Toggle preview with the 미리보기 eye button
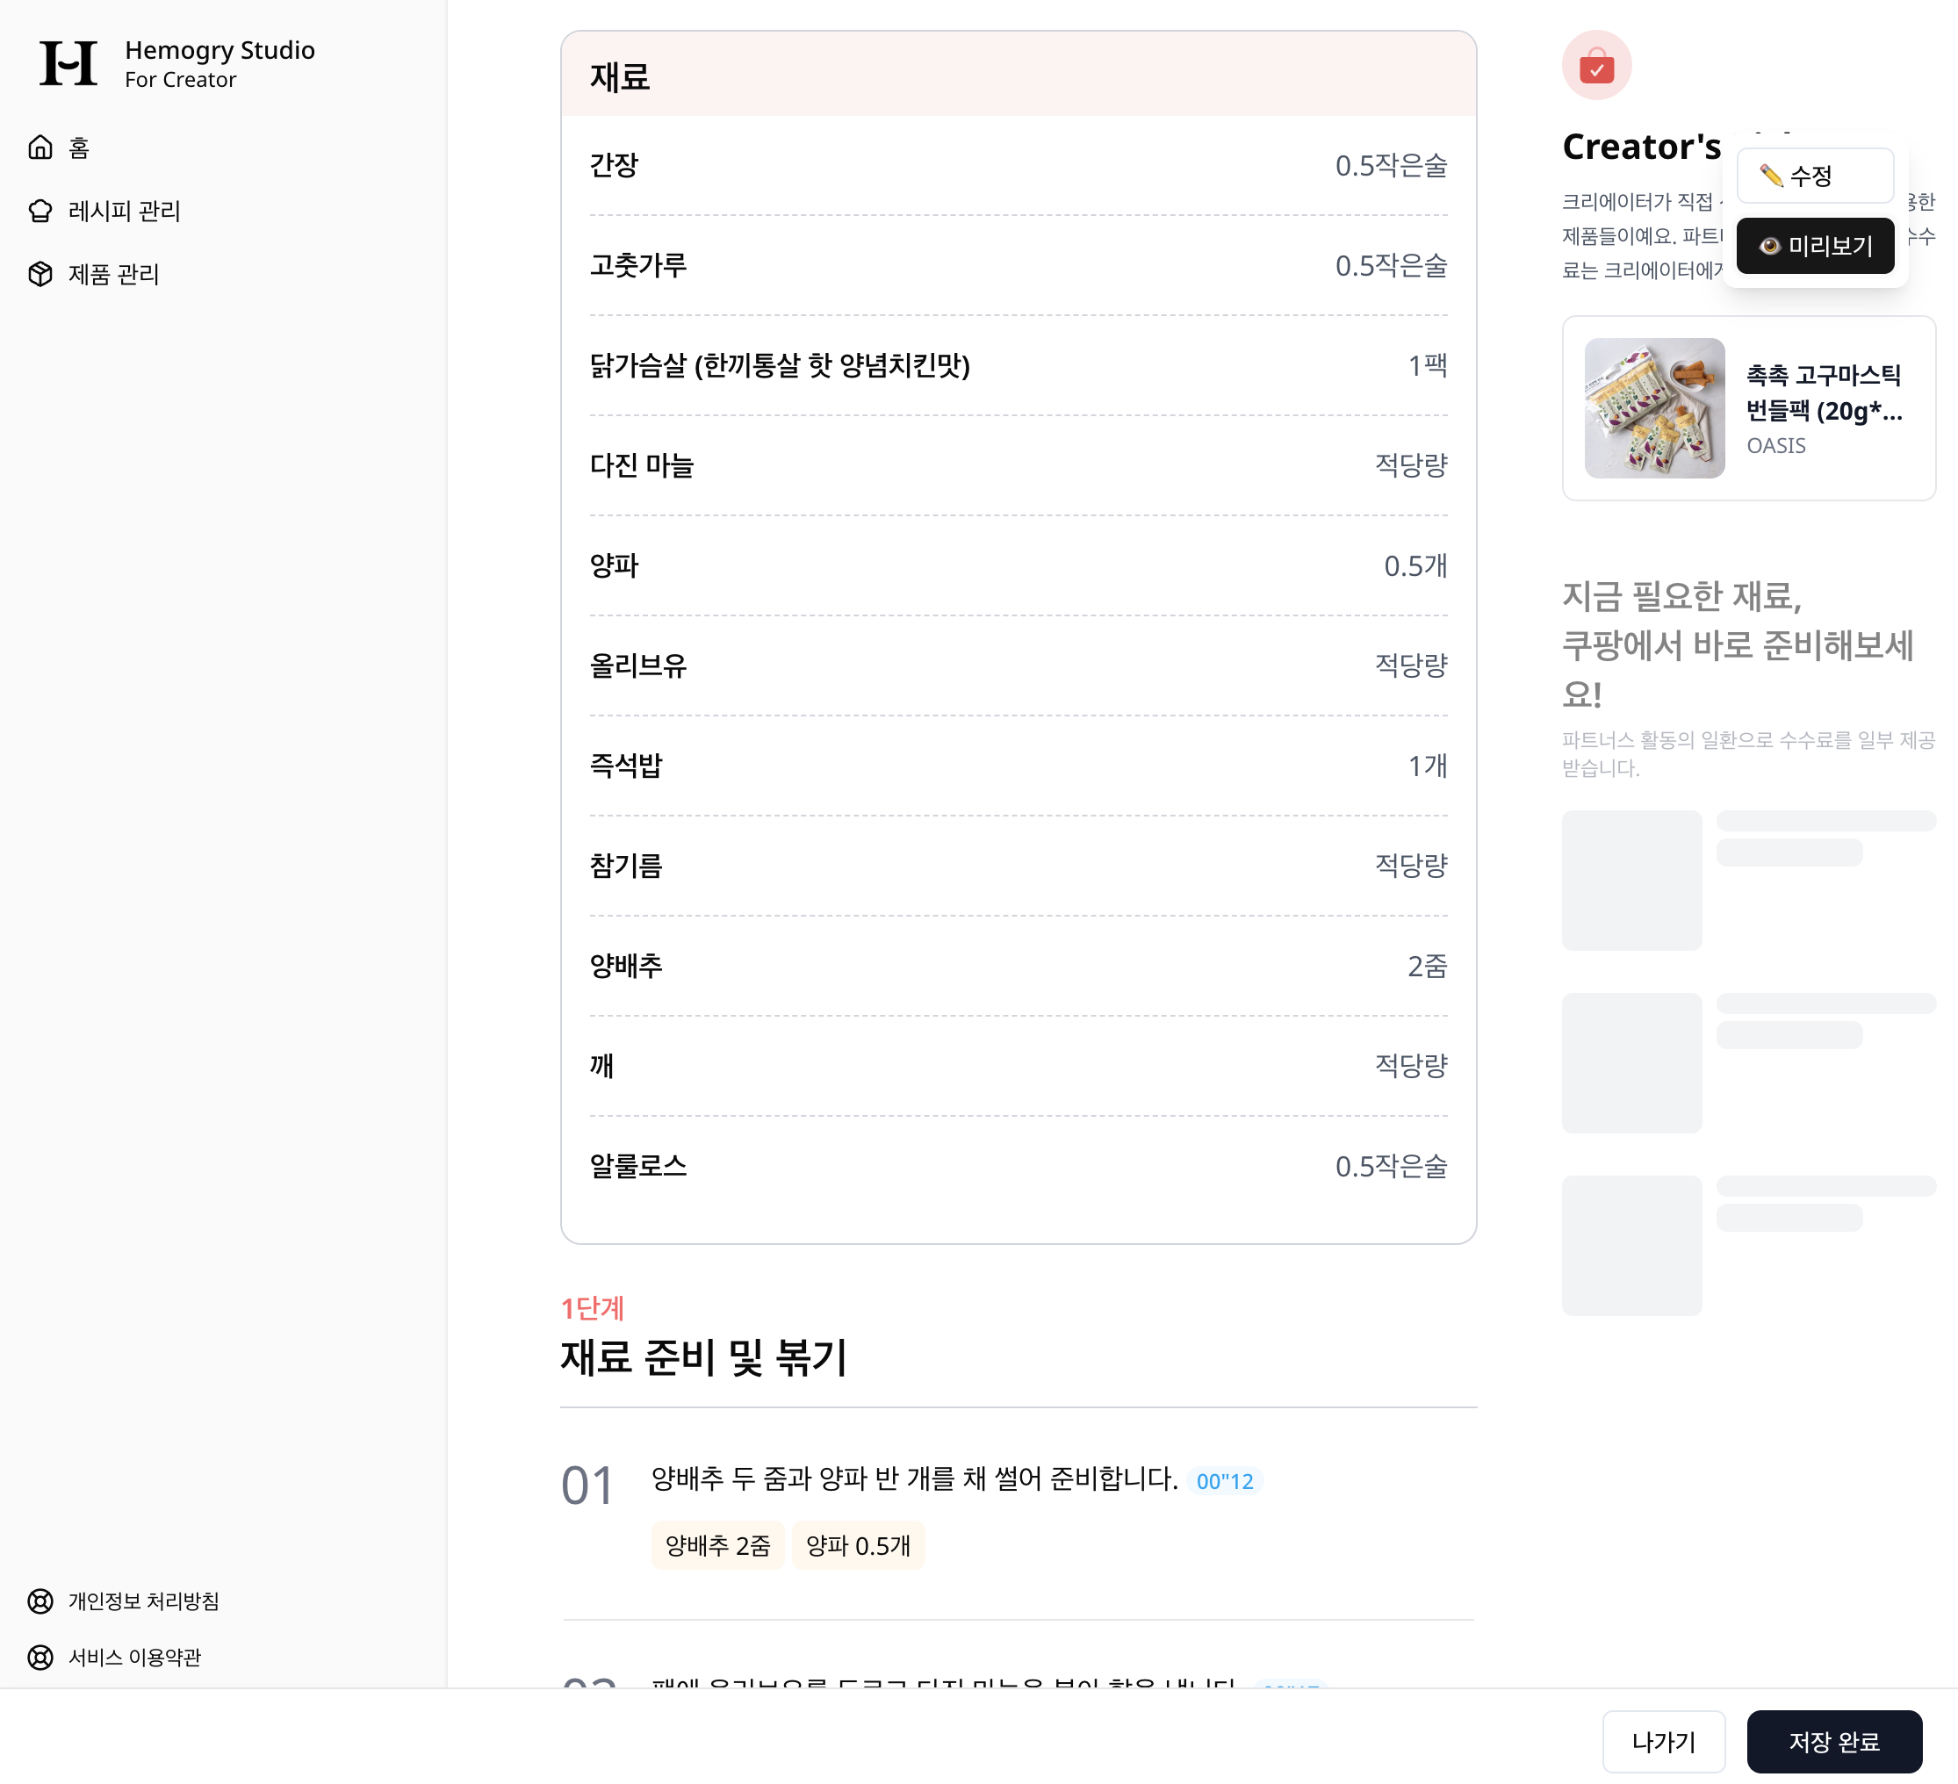1958x1784 pixels. tap(1814, 246)
